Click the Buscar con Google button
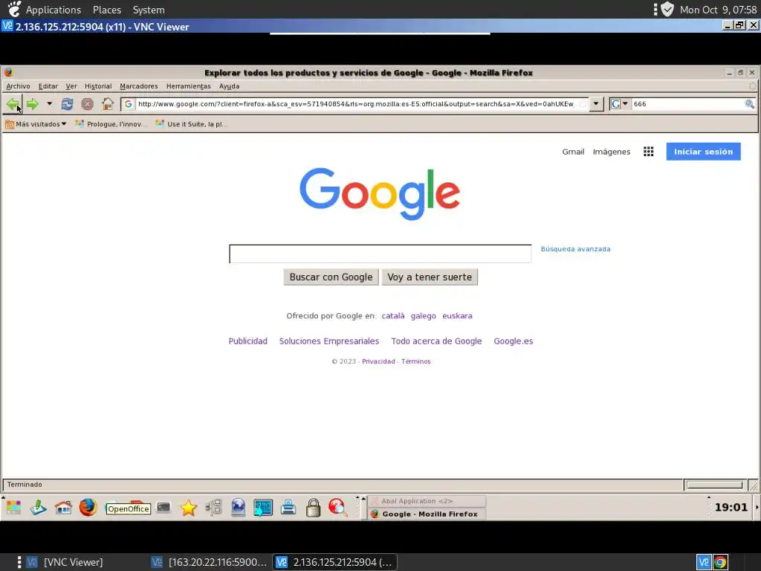Image resolution: width=761 pixels, height=571 pixels. (x=331, y=277)
